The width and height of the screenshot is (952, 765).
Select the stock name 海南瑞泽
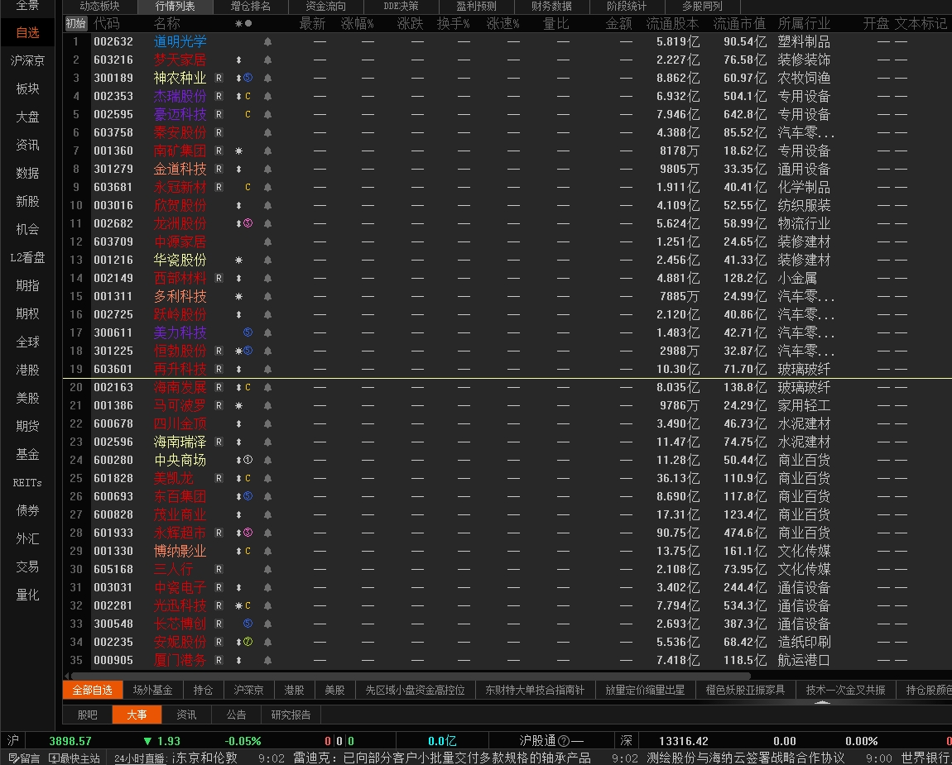[180, 442]
